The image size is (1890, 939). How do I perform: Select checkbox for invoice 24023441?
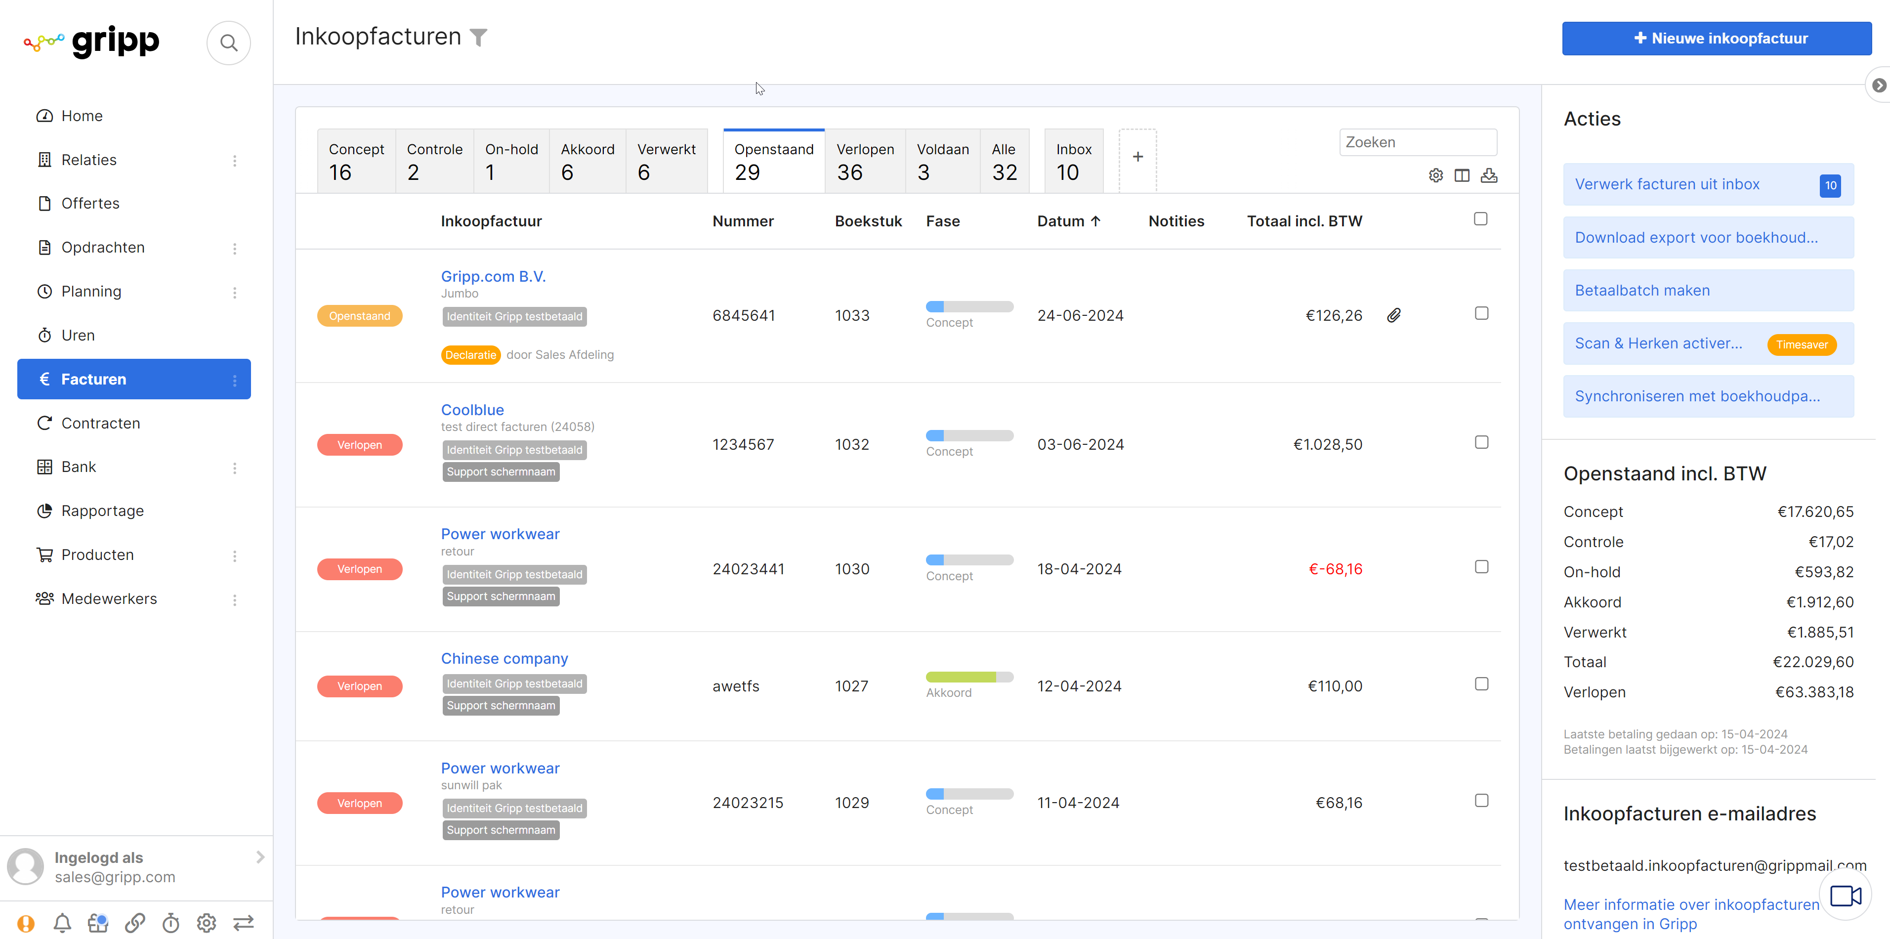point(1482,567)
